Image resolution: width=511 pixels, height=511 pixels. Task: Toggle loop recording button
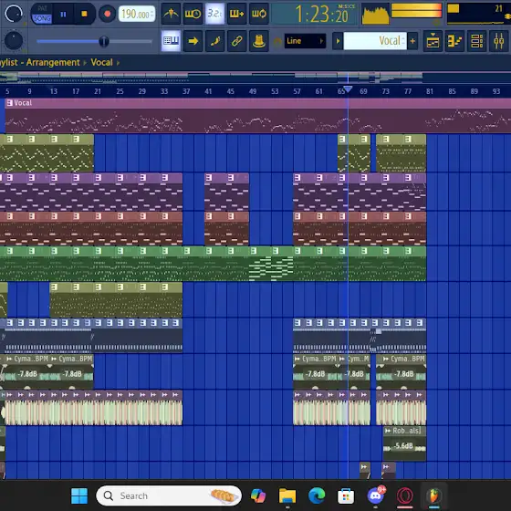pyautogui.click(x=259, y=14)
